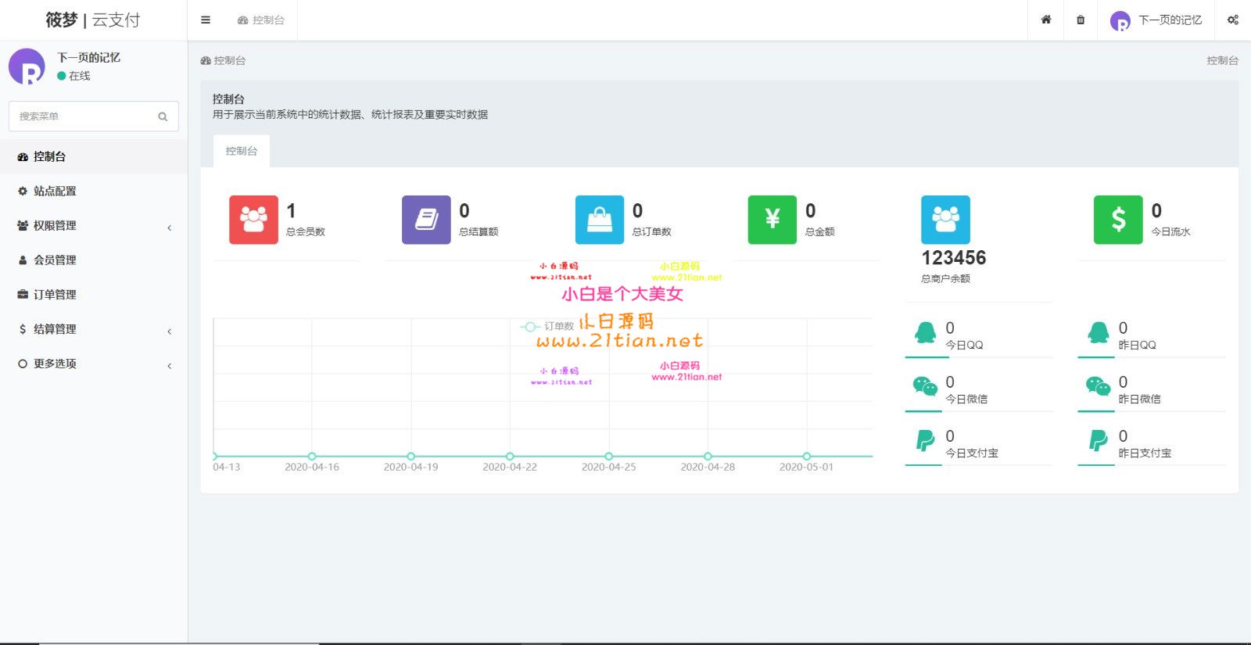Image resolution: width=1251 pixels, height=645 pixels.
Task: Click the 2020-04-22 data point on chart
Action: click(510, 456)
